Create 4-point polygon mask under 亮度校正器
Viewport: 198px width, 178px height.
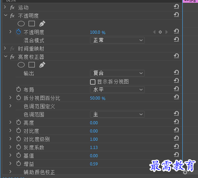(32, 65)
